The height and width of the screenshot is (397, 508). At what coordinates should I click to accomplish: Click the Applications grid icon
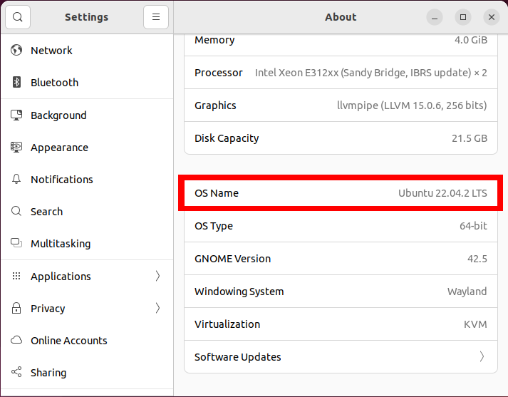[x=16, y=276]
